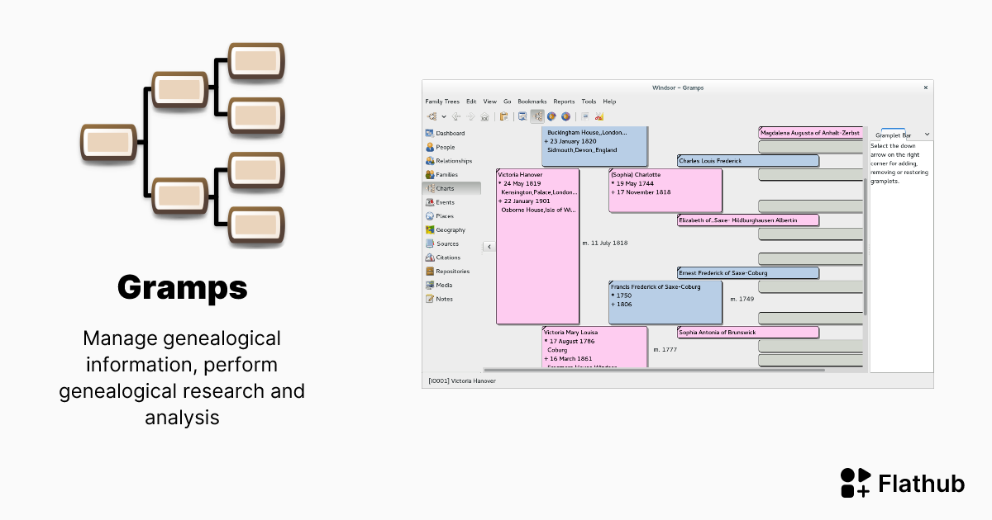992x520 pixels.
Task: Click the Victoria Hanover person box
Action: (537, 246)
